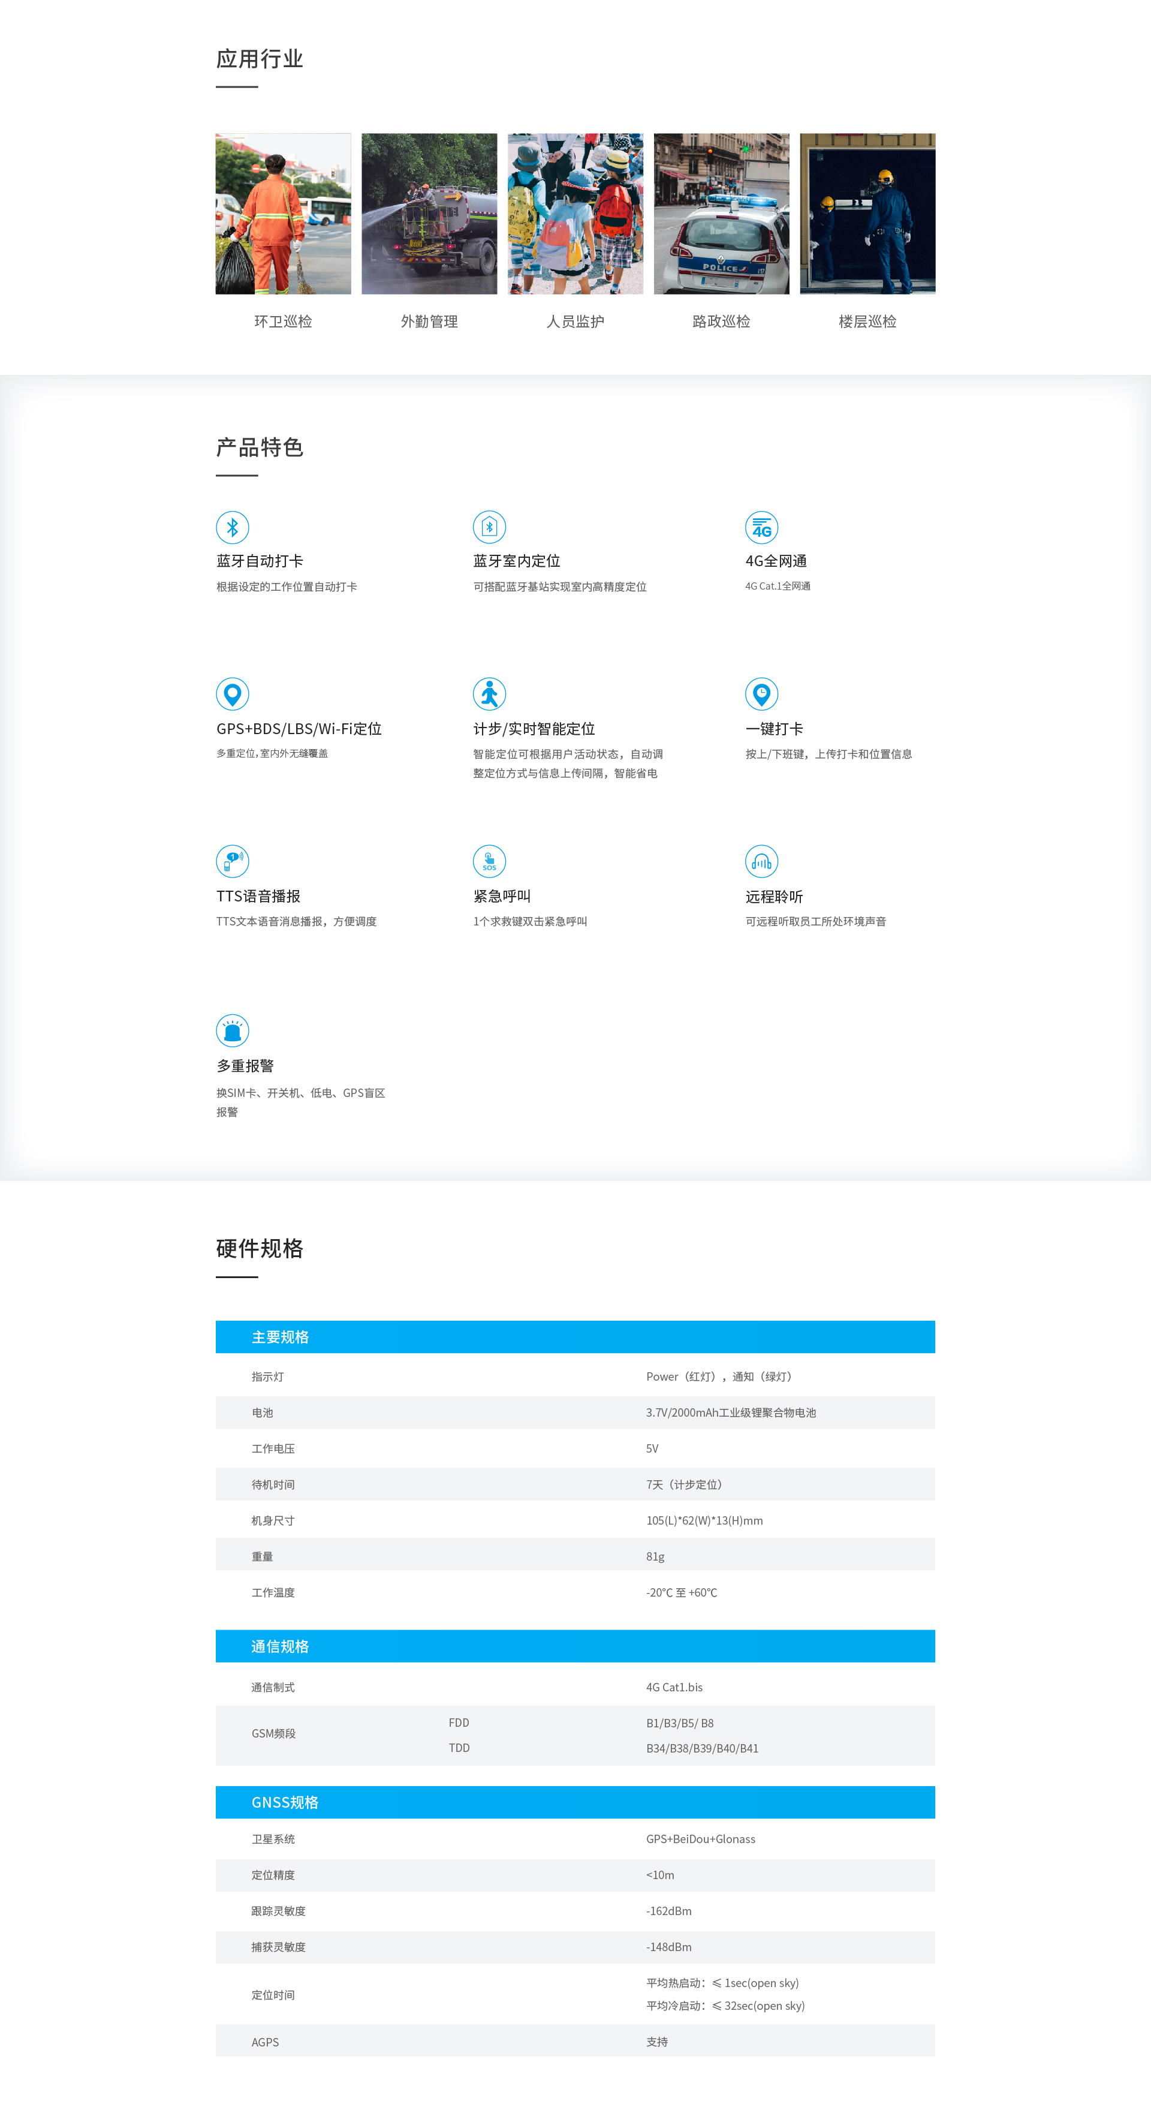Viewport: 1151px width, 2101px height.
Task: Click the TTS语音播报 icon
Action: [233, 861]
